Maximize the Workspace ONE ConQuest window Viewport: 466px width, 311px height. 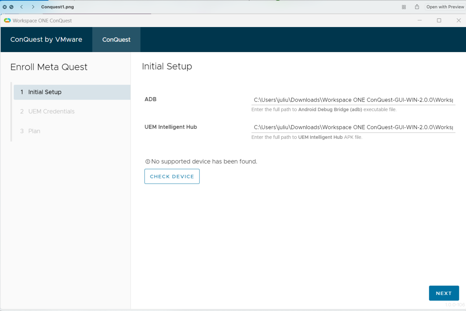(439, 20)
